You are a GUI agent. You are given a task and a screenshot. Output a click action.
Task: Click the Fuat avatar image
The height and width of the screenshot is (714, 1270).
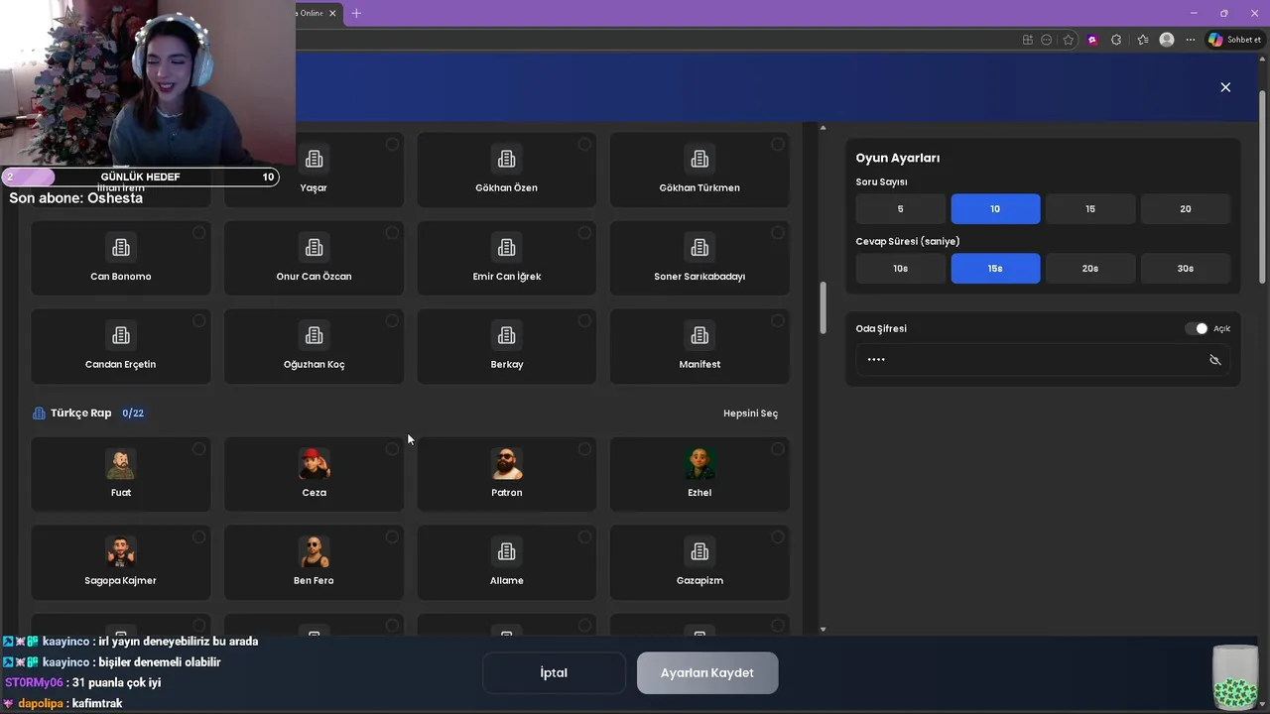point(121,463)
